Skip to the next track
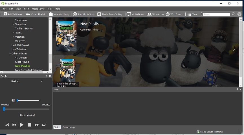The image size is (244, 135). tap(37, 125)
